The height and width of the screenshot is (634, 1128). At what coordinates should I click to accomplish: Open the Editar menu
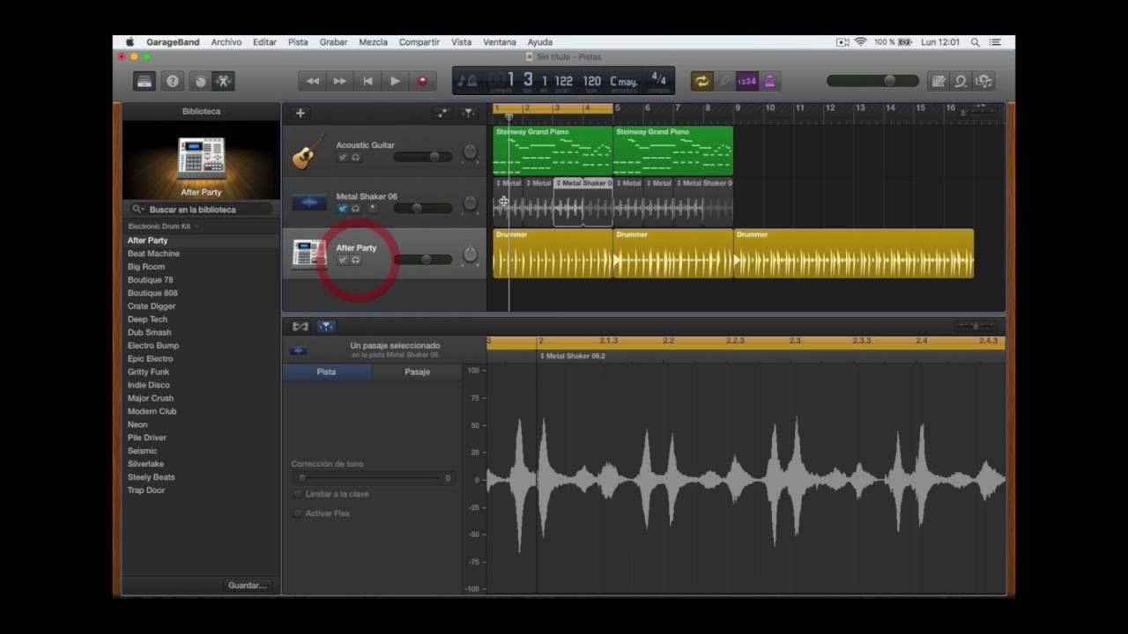[264, 41]
